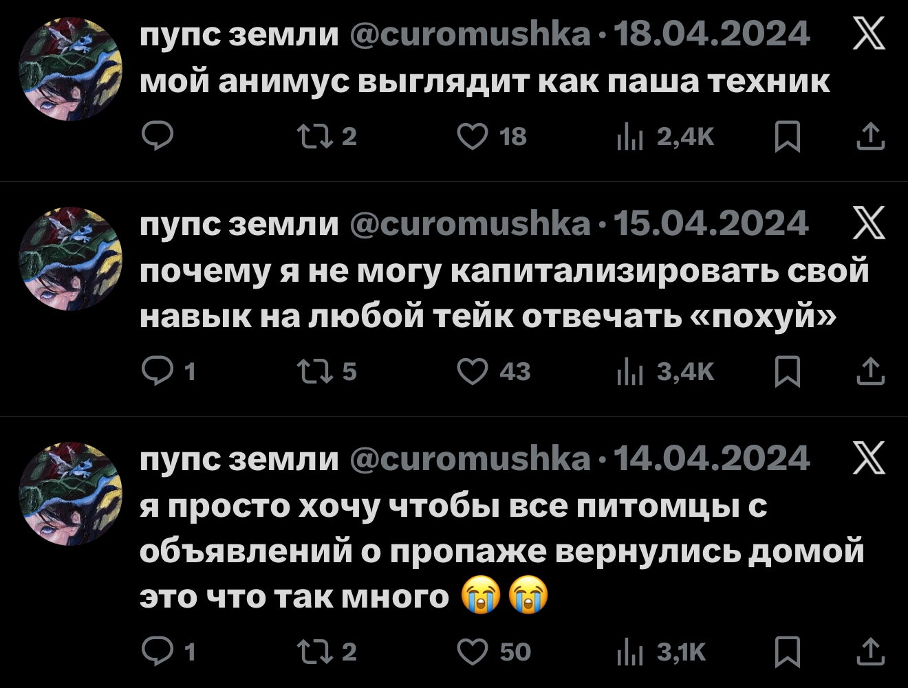Like the tweet with 18 likes
This screenshot has height=688, width=908.
click(x=473, y=137)
